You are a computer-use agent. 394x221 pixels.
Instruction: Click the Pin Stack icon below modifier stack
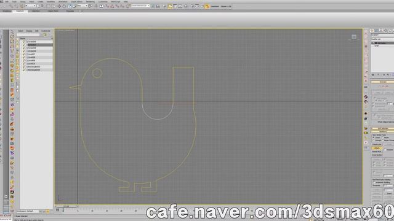(373, 75)
